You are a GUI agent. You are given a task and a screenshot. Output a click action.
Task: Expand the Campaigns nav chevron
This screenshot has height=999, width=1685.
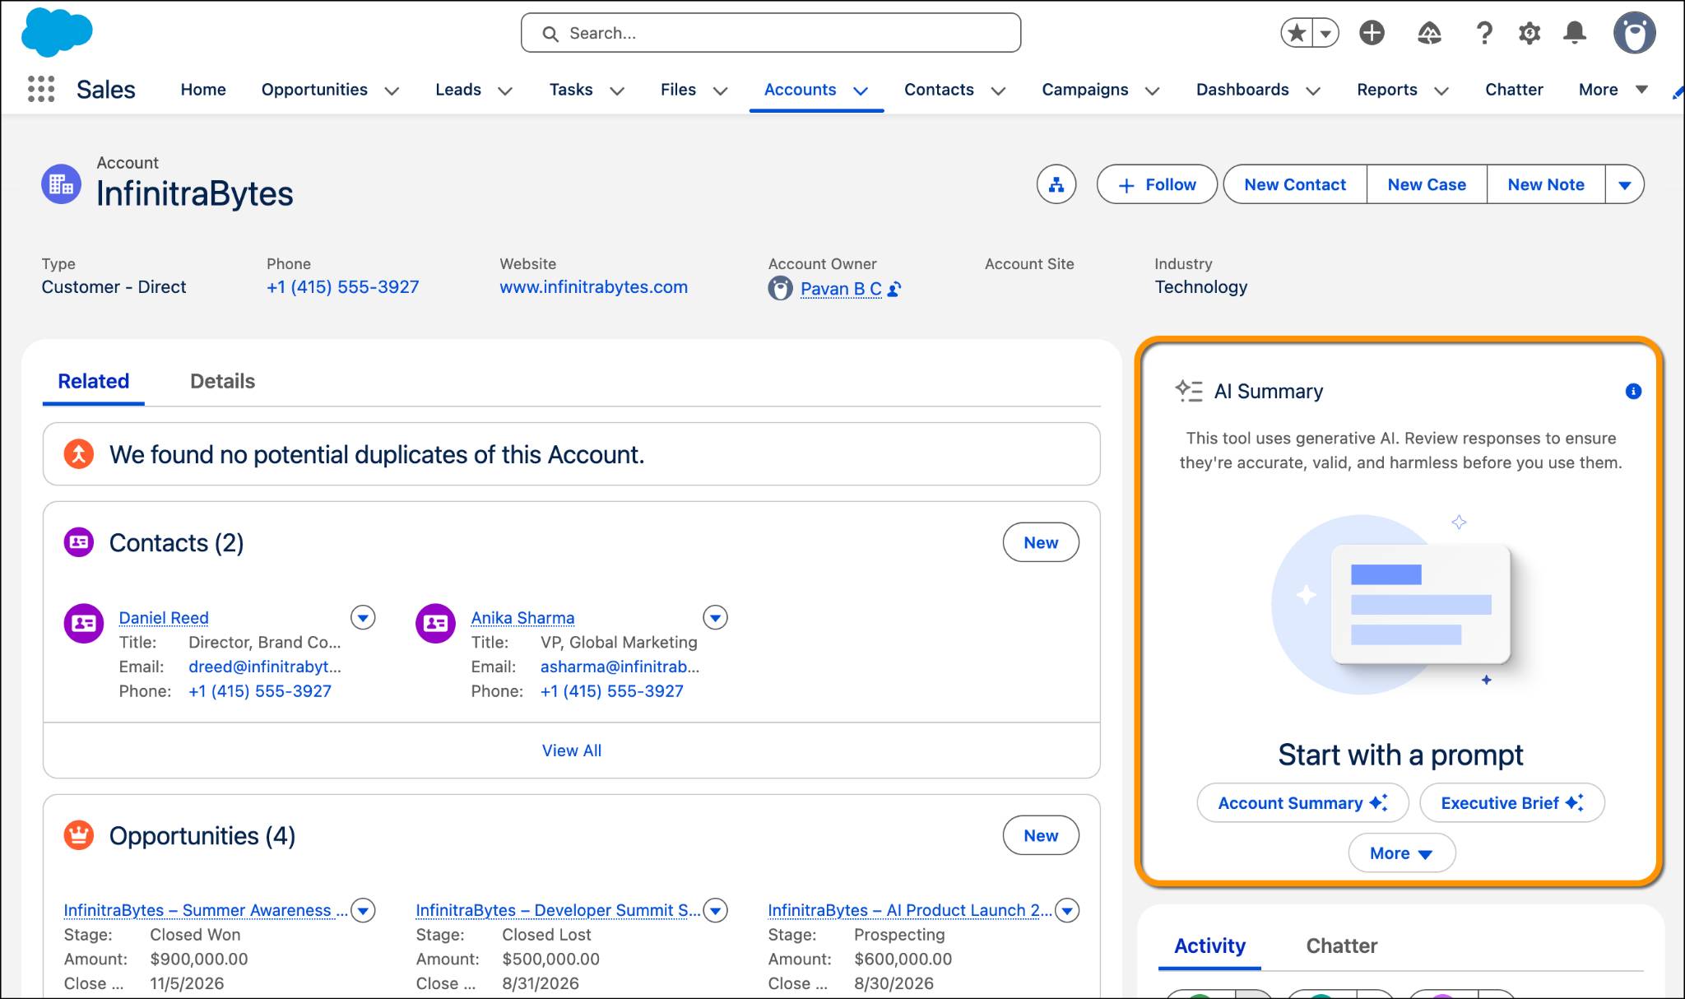[x=1152, y=91]
